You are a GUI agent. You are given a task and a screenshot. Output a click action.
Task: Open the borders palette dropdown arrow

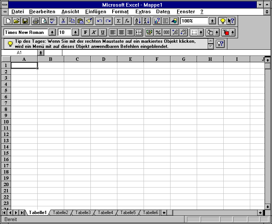(x=201, y=32)
